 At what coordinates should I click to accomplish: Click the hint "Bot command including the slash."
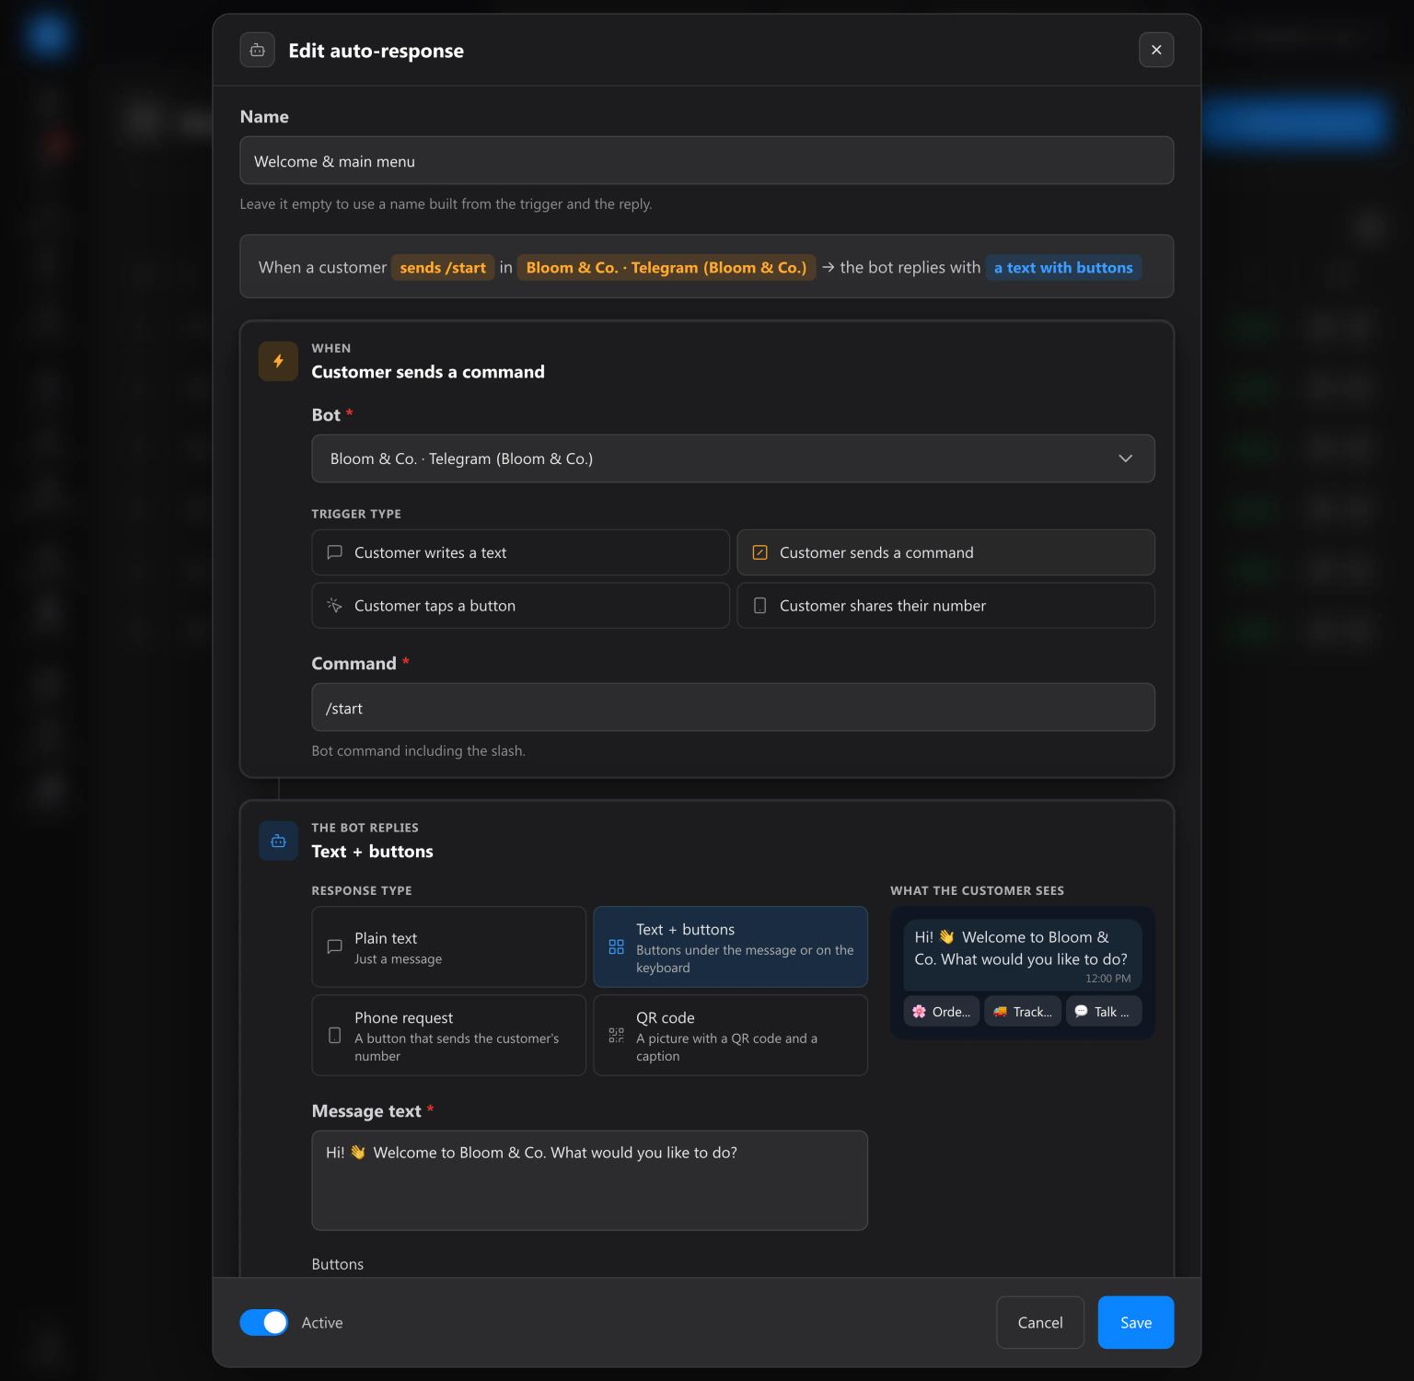(418, 750)
